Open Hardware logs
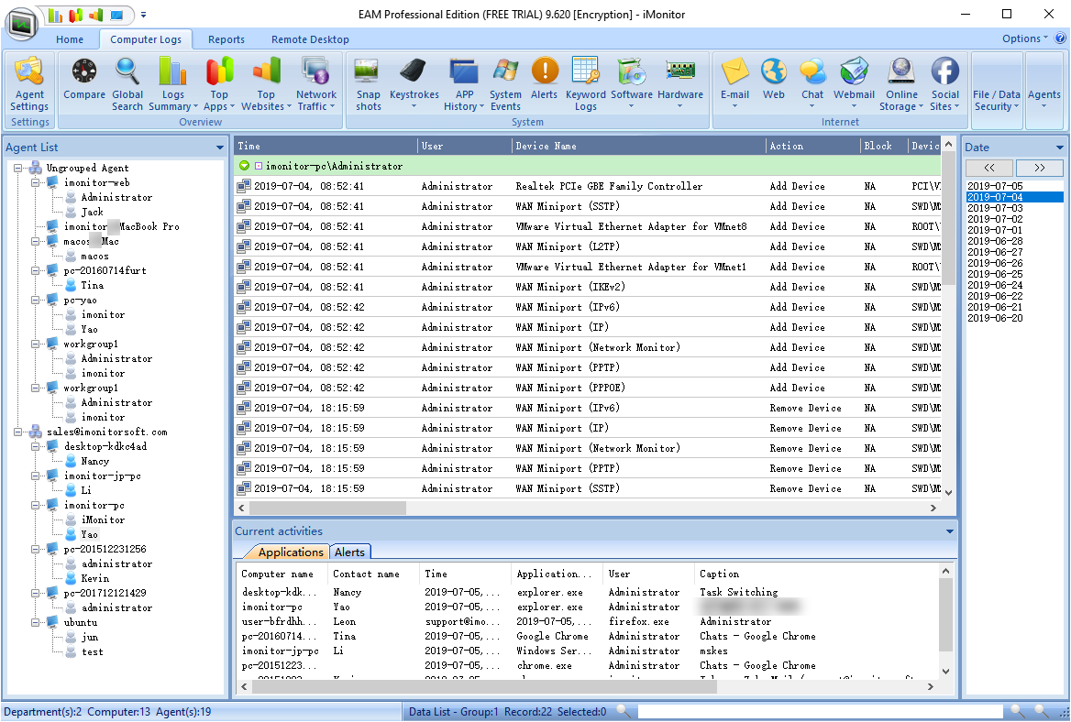Screen dimensions: 1071x722 tap(680, 82)
